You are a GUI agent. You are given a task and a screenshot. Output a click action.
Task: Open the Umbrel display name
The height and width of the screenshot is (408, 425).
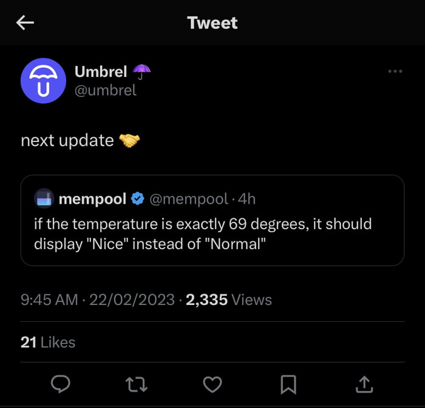pyautogui.click(x=100, y=72)
